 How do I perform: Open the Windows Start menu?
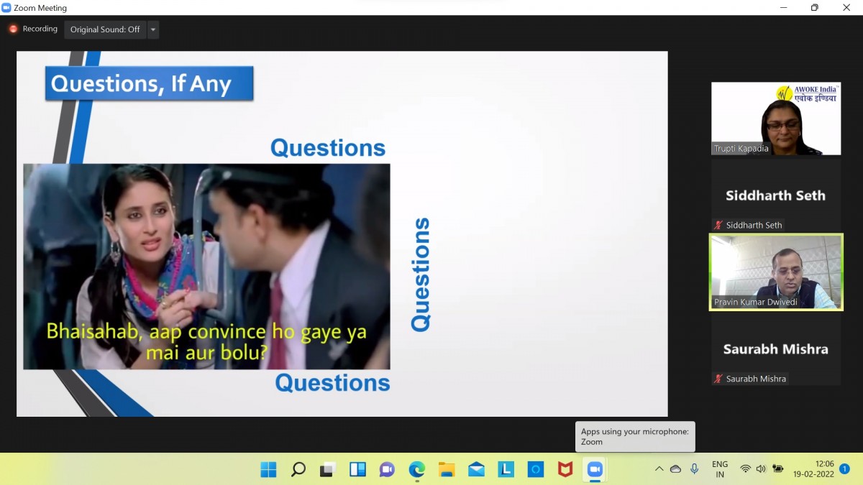(268, 469)
